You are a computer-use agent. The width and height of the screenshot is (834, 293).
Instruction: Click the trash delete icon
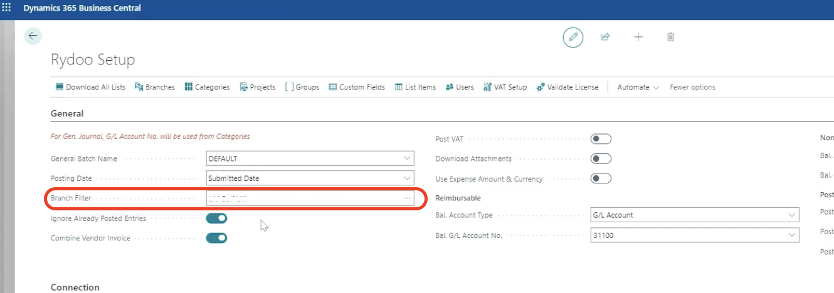(x=670, y=37)
